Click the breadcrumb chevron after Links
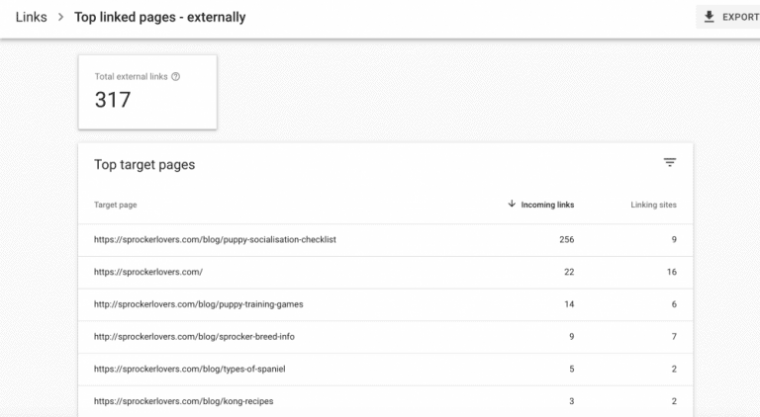Screen dimensions: 760x417 [60, 17]
